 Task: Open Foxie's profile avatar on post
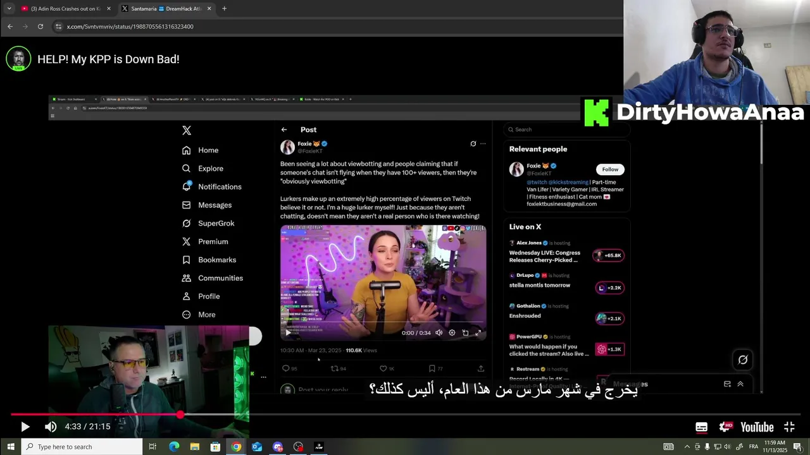(287, 147)
